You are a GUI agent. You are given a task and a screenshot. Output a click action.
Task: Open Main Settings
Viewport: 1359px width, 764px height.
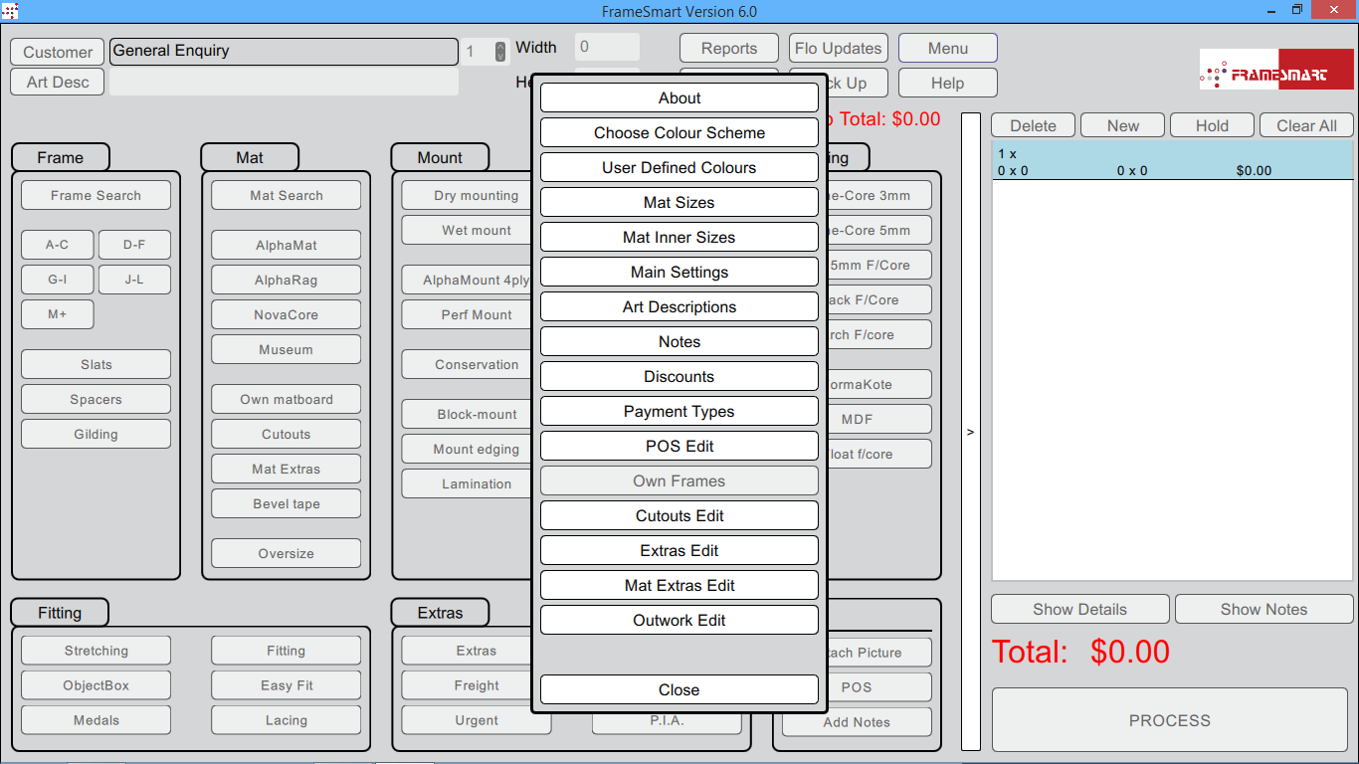679,272
